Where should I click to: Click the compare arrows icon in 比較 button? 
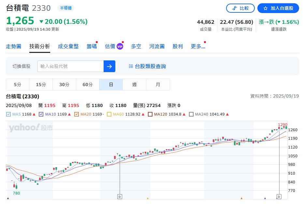click(x=234, y=8)
